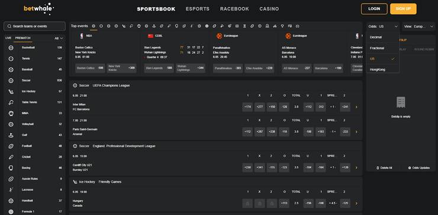Collapse the Odds: US dropdown

pos(383,27)
